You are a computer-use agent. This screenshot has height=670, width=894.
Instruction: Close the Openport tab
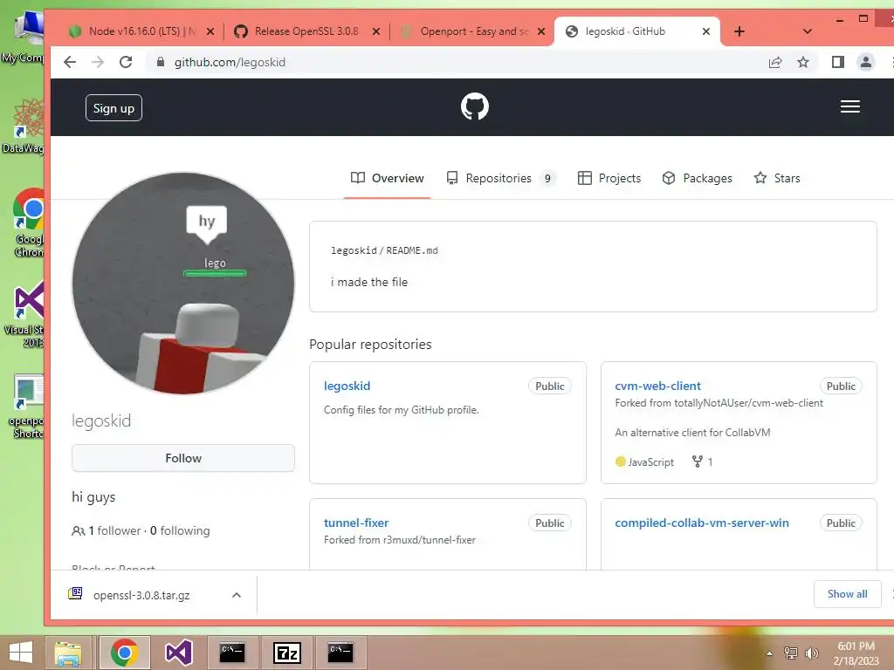[541, 31]
